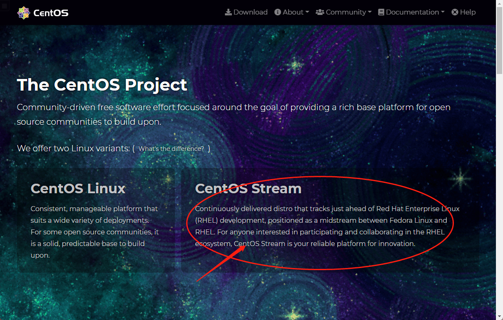503x320 pixels.
Task: Click the "We offer two Linux variants" text
Action: point(73,148)
